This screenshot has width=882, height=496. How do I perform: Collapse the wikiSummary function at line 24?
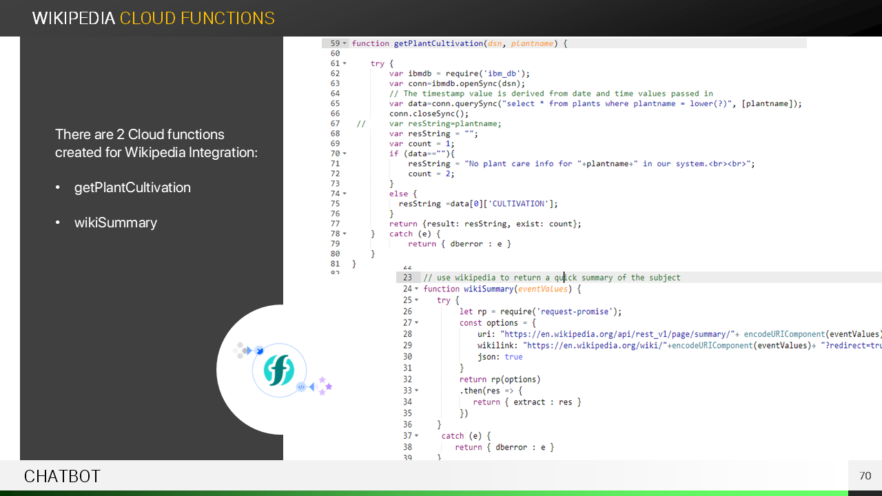click(x=417, y=289)
